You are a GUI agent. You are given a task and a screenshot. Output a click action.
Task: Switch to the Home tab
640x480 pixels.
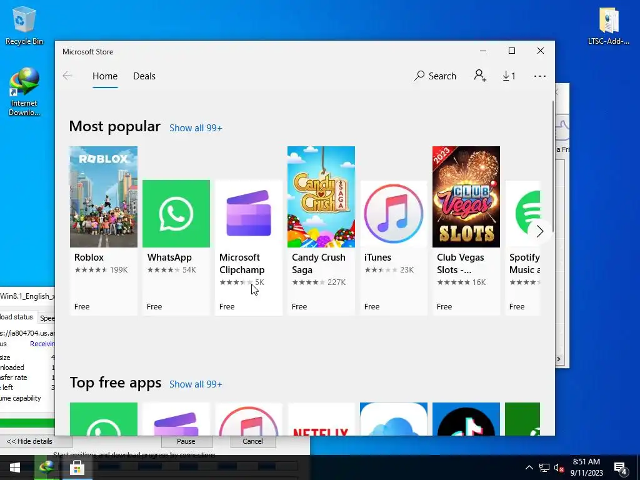click(105, 76)
